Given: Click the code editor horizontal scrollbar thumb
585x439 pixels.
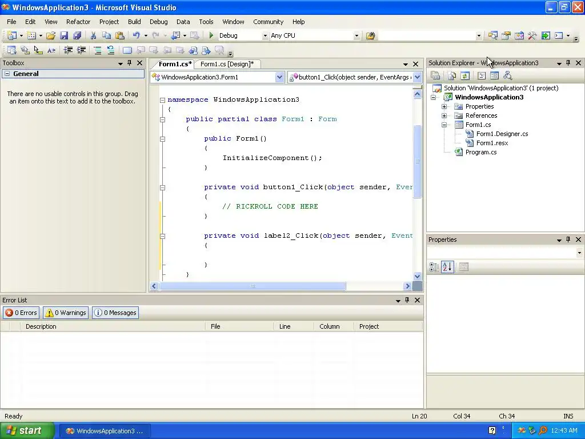Looking at the screenshot, I should coord(253,286).
